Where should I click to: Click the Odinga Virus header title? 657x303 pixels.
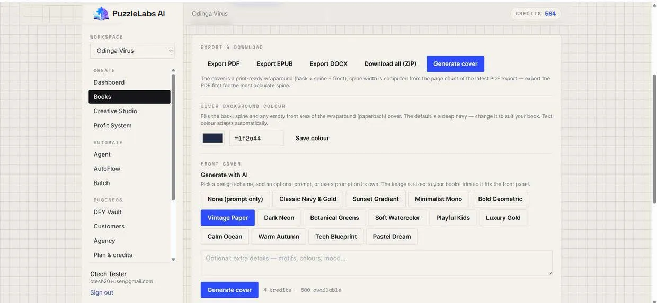[210, 14]
